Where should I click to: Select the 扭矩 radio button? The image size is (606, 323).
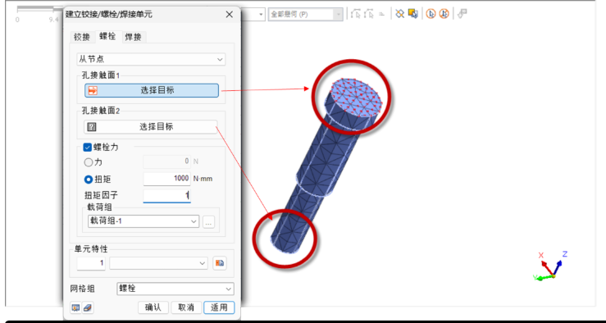coord(89,180)
